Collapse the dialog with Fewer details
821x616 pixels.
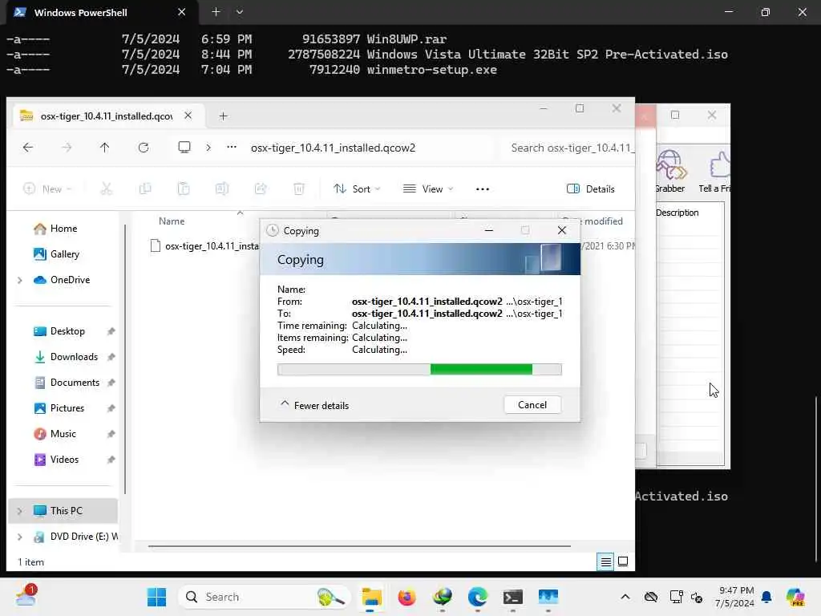pos(314,405)
